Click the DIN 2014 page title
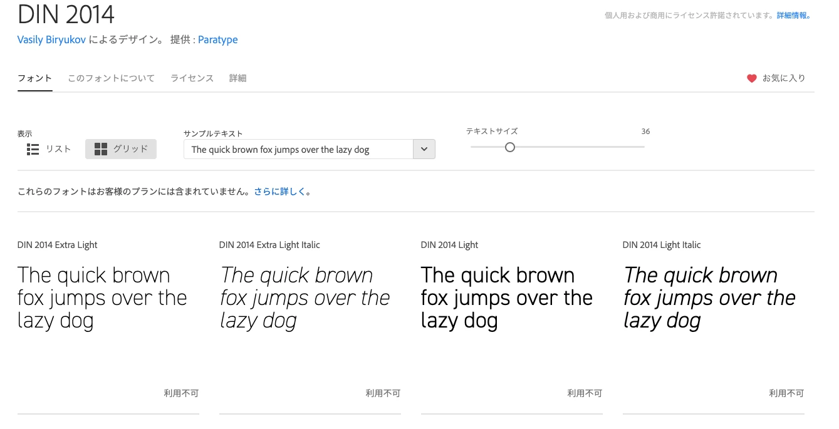Screen dimensions: 839x429 point(66,14)
